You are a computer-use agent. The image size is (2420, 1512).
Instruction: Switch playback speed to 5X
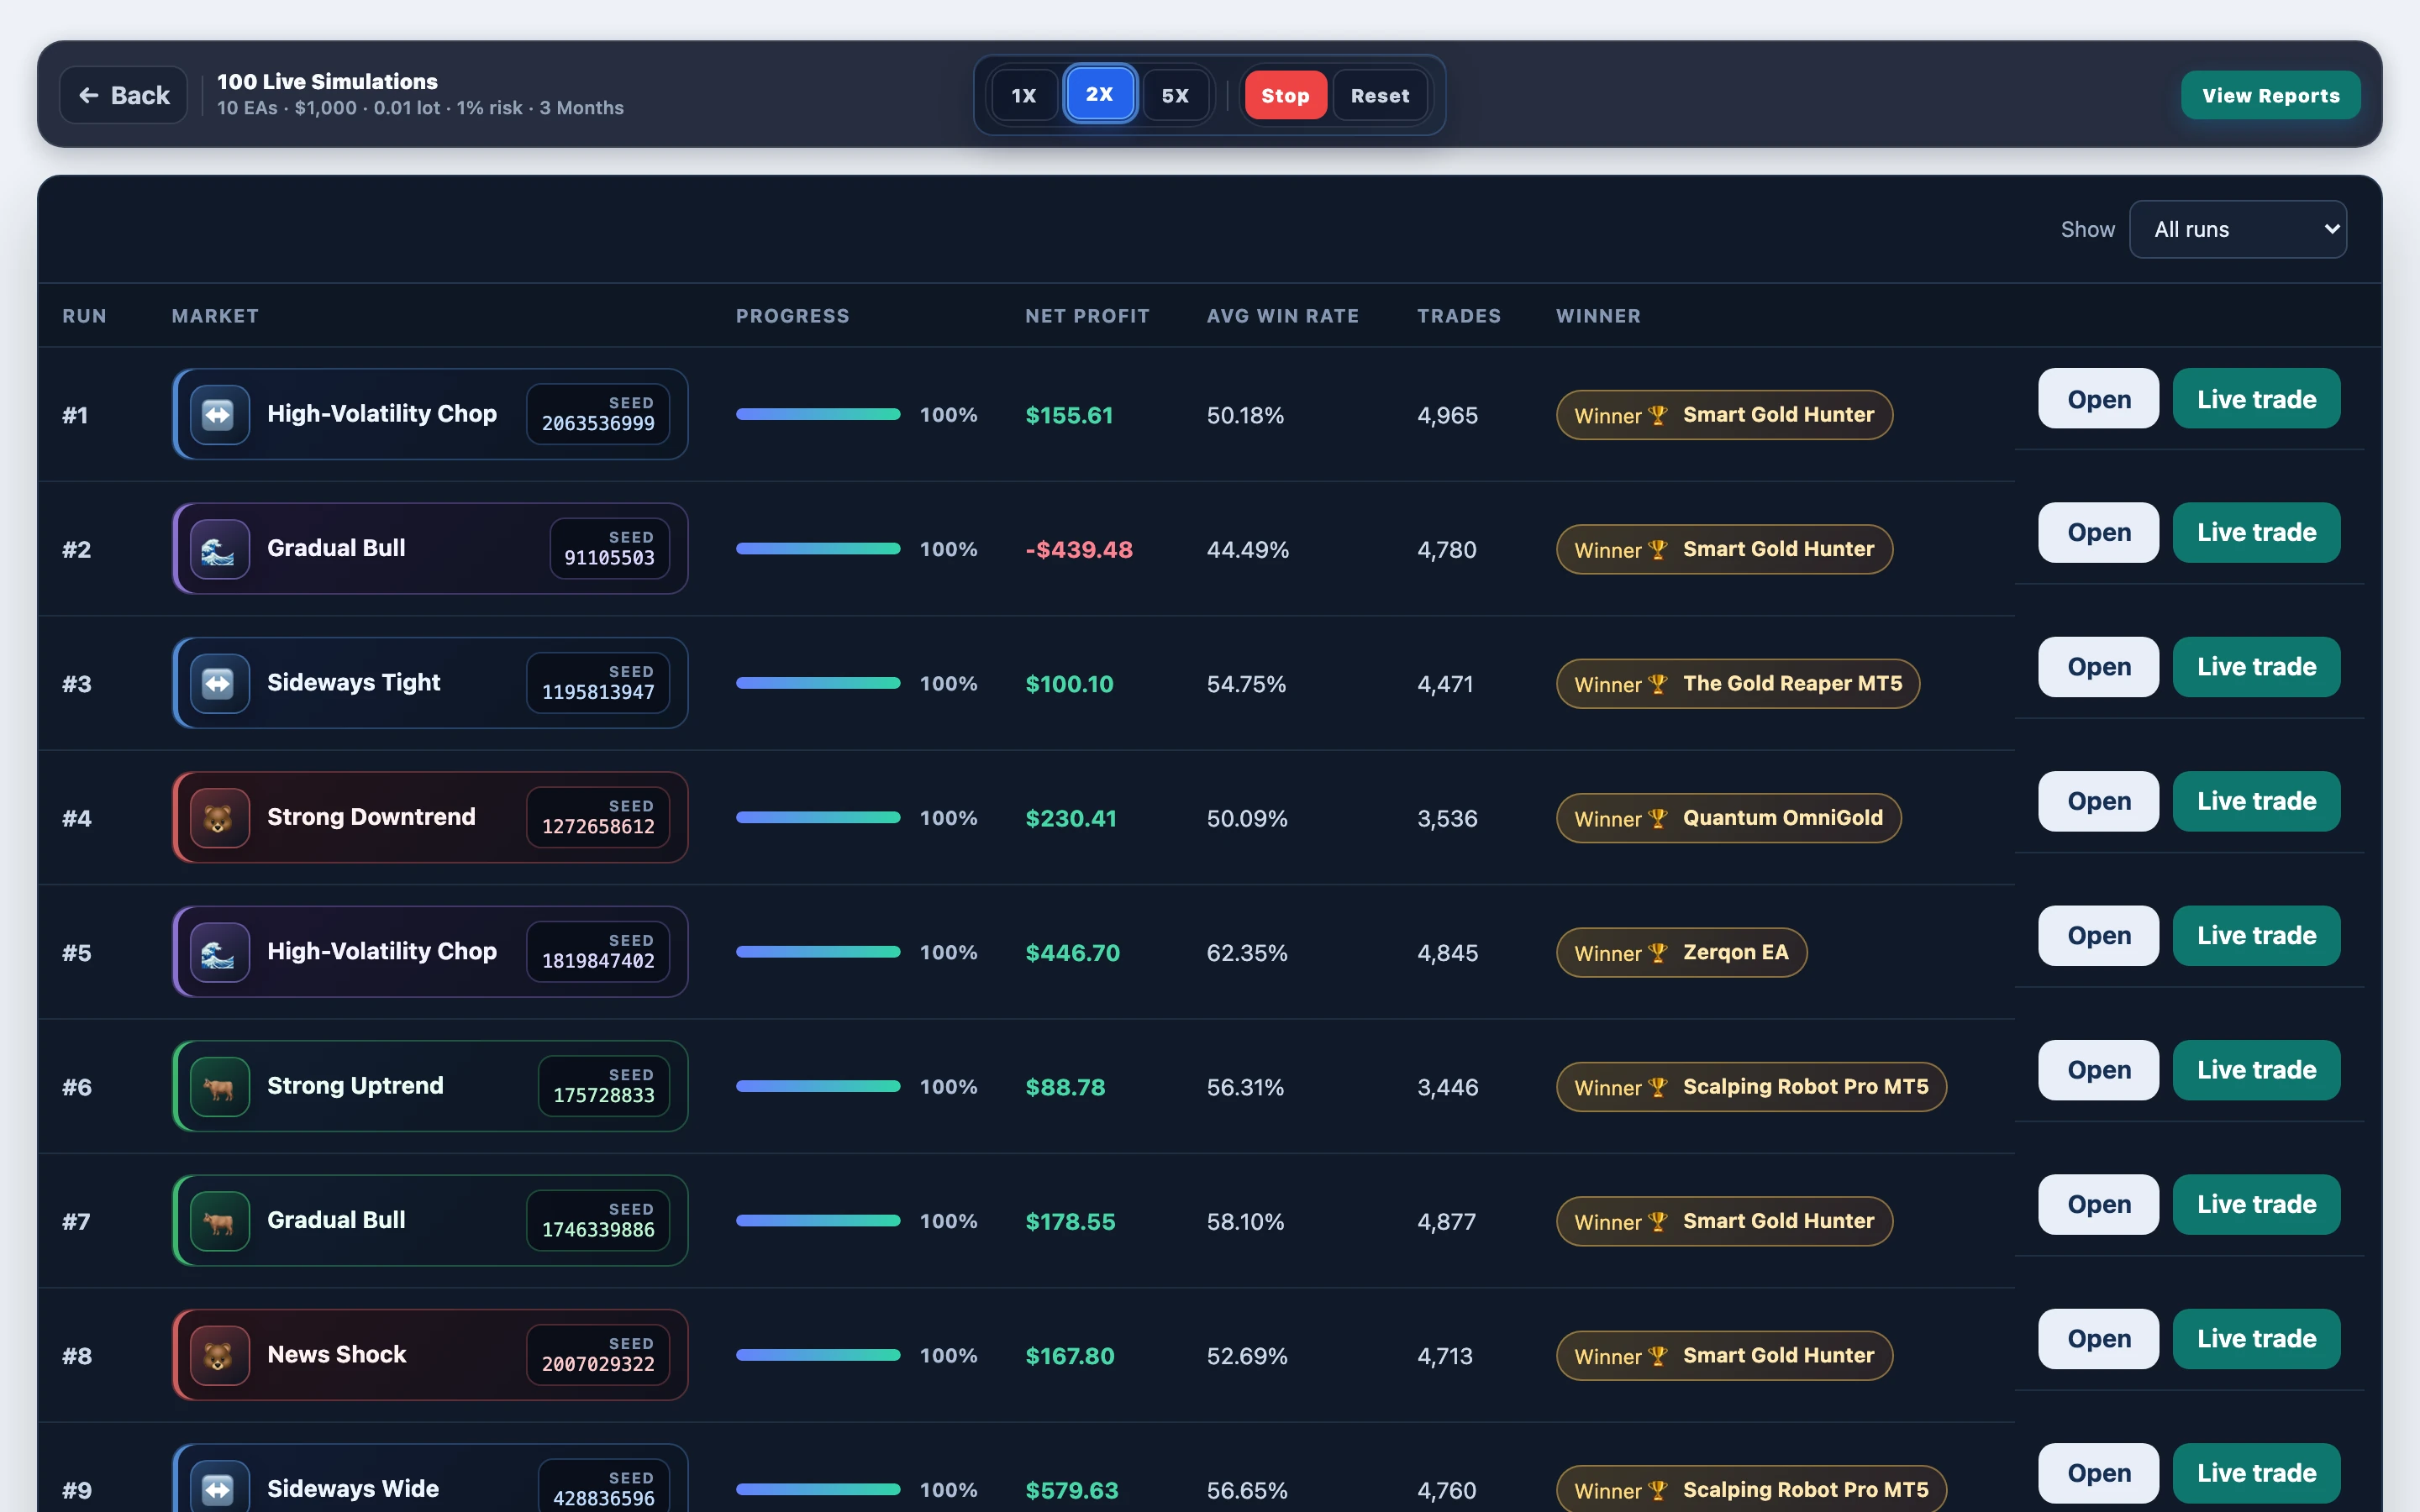pos(1175,95)
